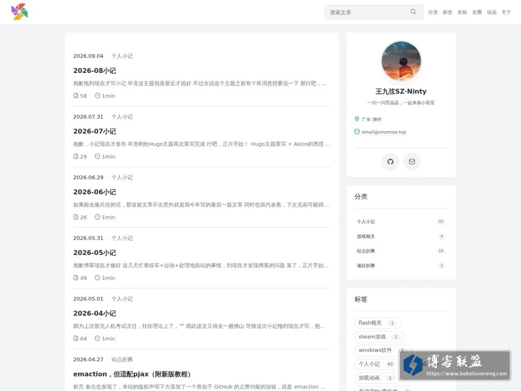
Task: Open the 2026-08小记 article
Action: tap(95, 70)
